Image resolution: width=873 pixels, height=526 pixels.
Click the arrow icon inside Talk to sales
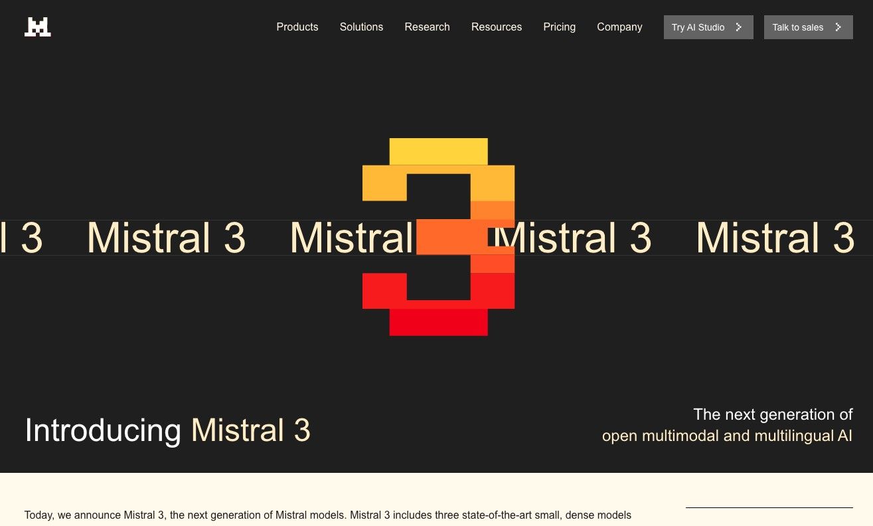[x=838, y=27]
